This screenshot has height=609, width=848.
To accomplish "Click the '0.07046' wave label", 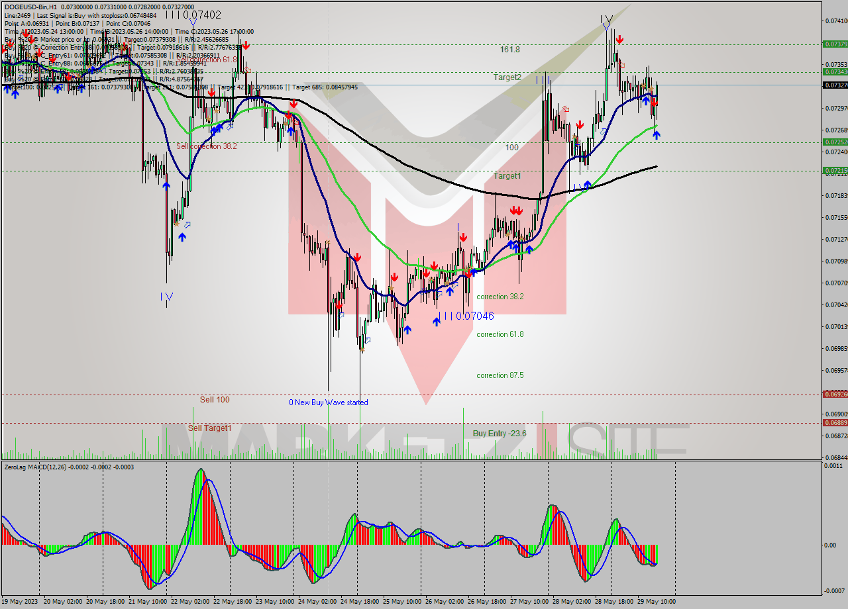I will (475, 316).
